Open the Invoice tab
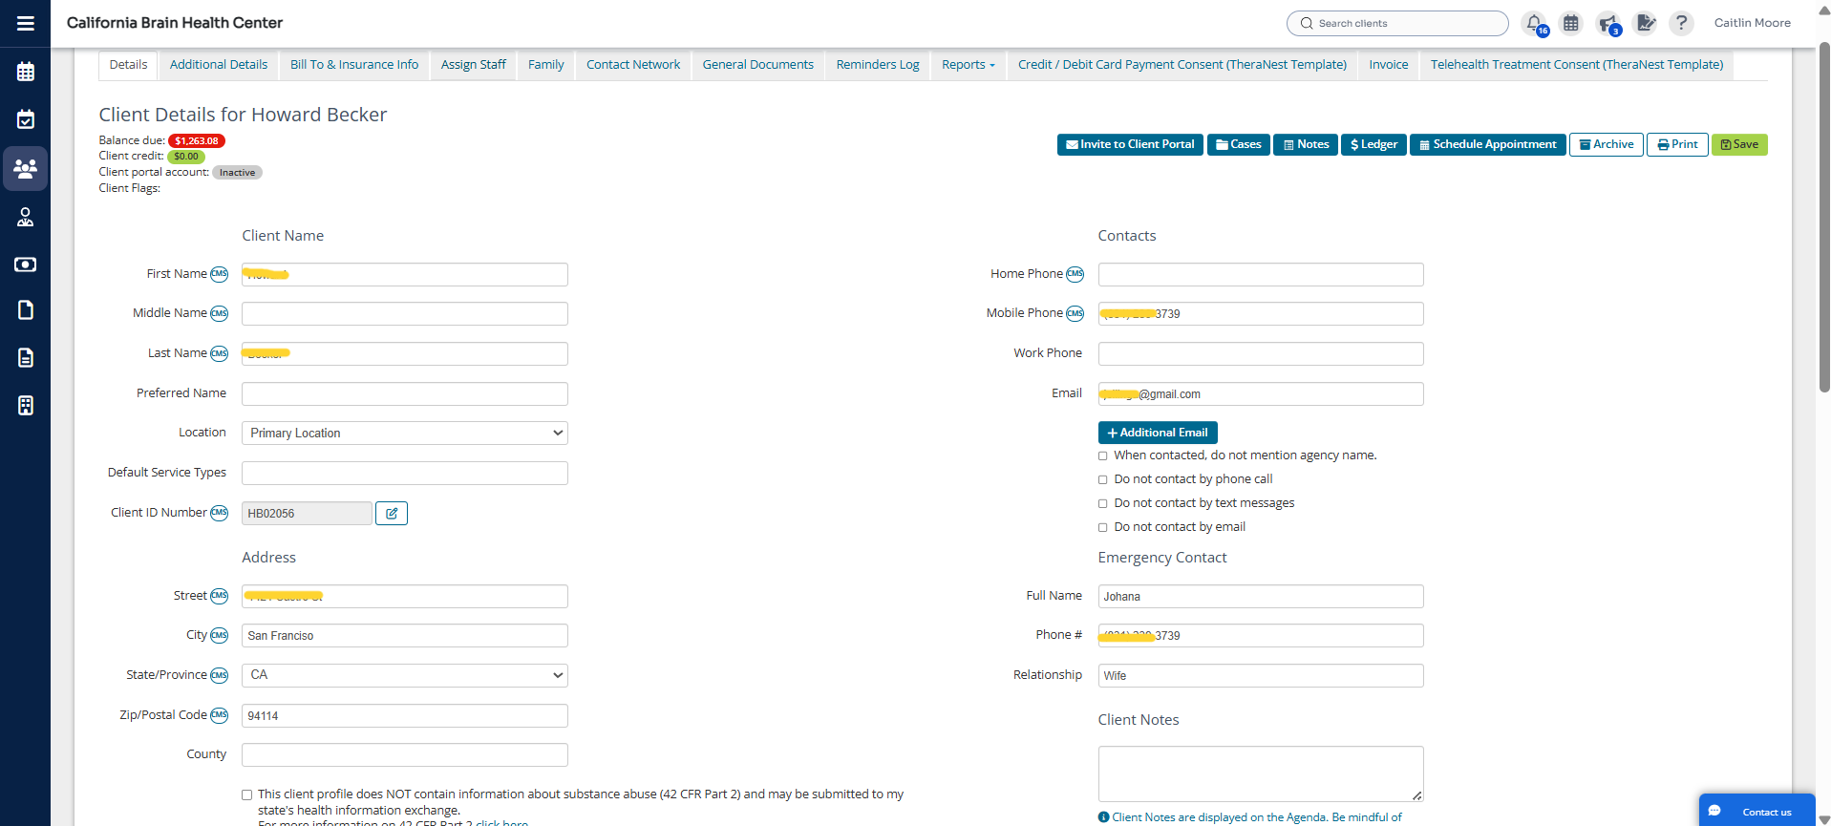The width and height of the screenshot is (1831, 826). click(x=1389, y=65)
